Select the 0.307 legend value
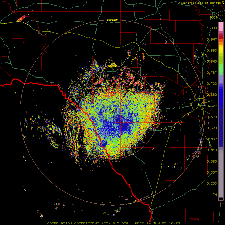Screen dimensions: 225x225 (x=212, y=172)
